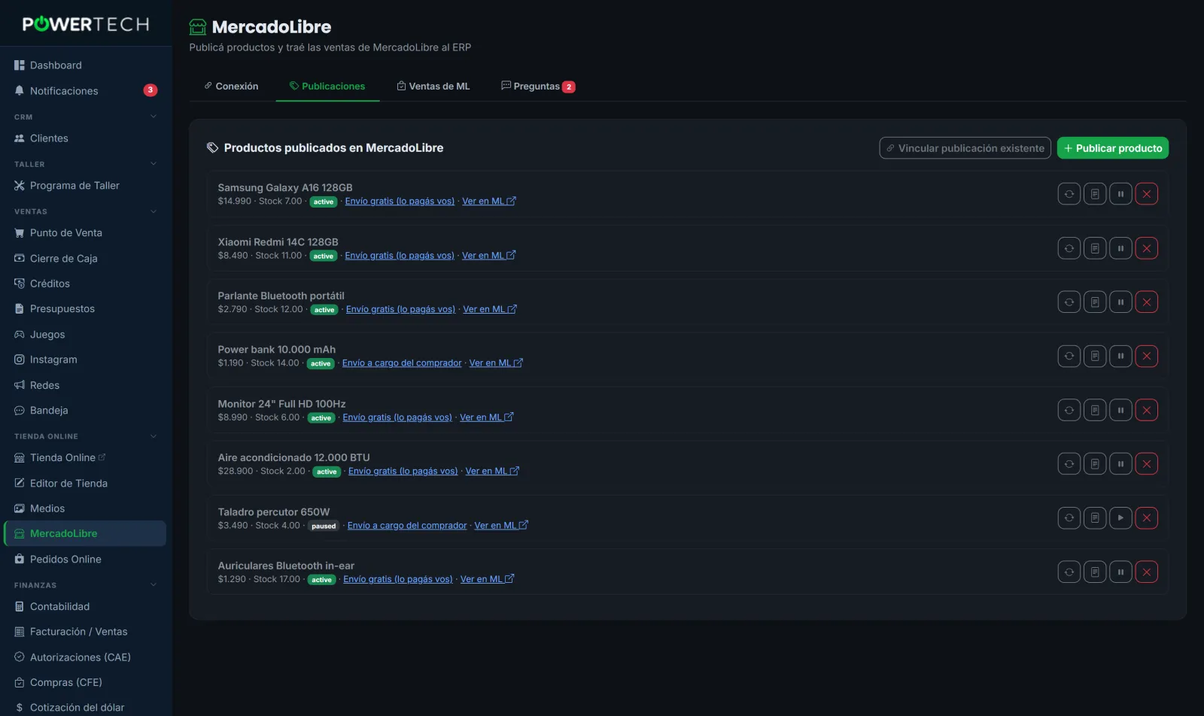
Task: Sync the Aire acondicionado 12.000 BTU listing
Action: pos(1069,464)
